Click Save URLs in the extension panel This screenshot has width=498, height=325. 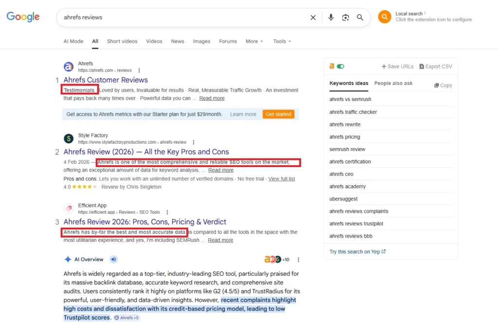coord(397,67)
